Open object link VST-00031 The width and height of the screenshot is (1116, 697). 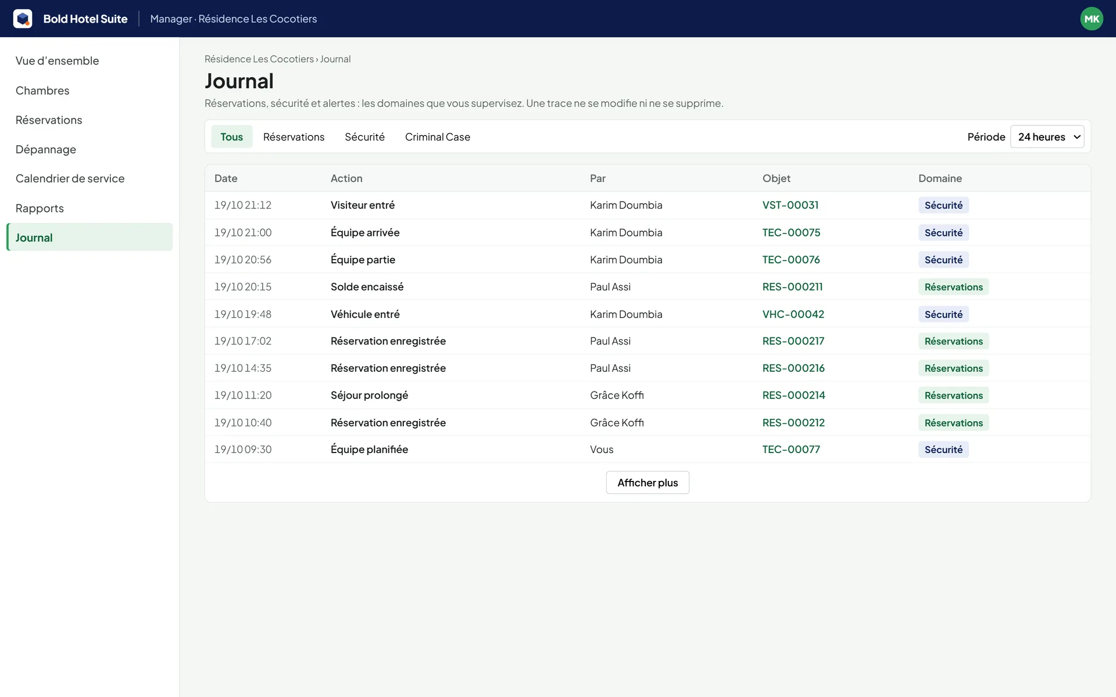click(790, 205)
